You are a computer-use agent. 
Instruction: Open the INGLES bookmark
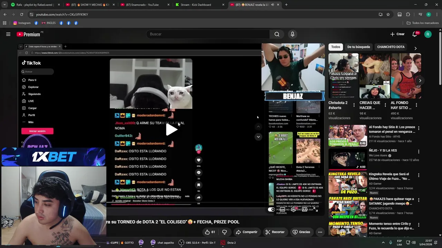[49, 23]
